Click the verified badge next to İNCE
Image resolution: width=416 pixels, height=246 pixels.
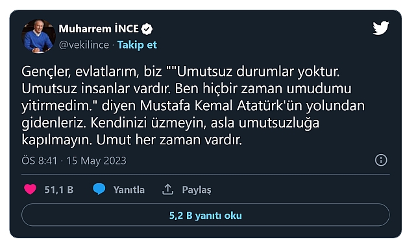pyautogui.click(x=147, y=29)
